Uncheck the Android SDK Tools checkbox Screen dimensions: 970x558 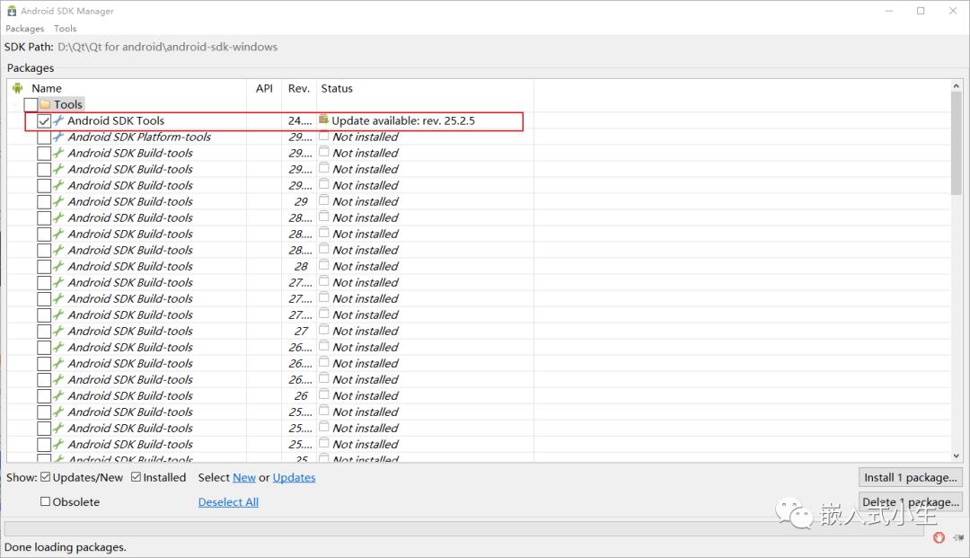(44, 120)
